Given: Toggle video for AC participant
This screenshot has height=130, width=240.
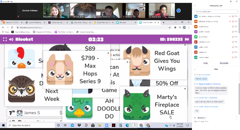Looking at the screenshot, I should 236,32.
